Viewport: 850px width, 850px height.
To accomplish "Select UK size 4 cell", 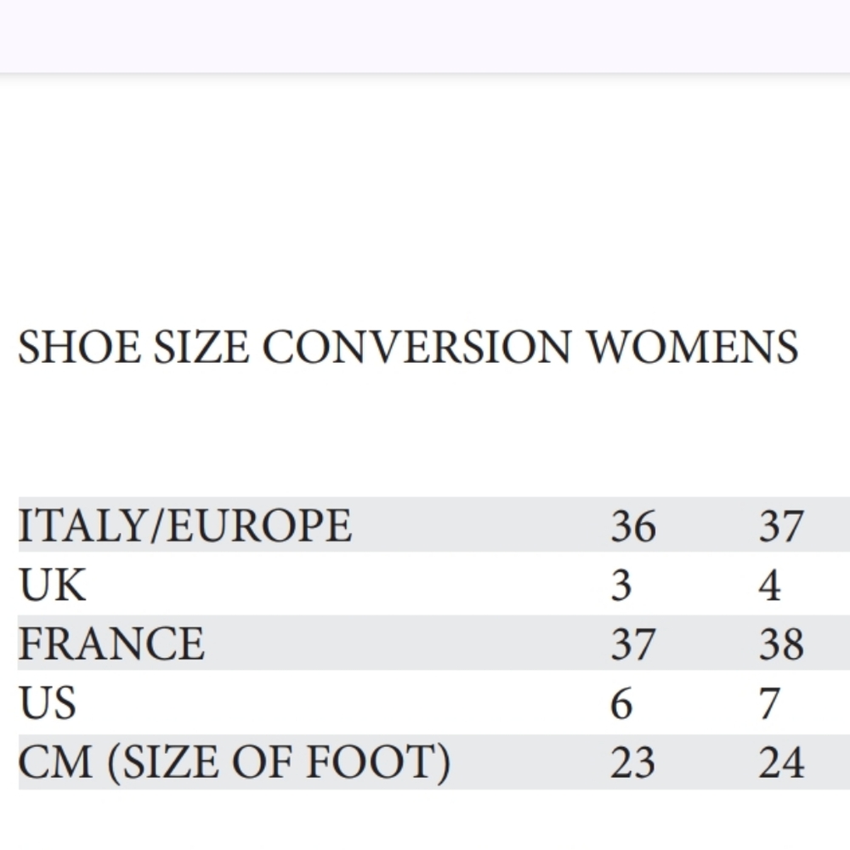I will tap(770, 586).
